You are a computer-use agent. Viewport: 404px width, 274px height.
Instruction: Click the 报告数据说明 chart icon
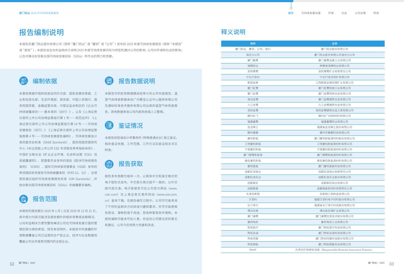click(109, 81)
